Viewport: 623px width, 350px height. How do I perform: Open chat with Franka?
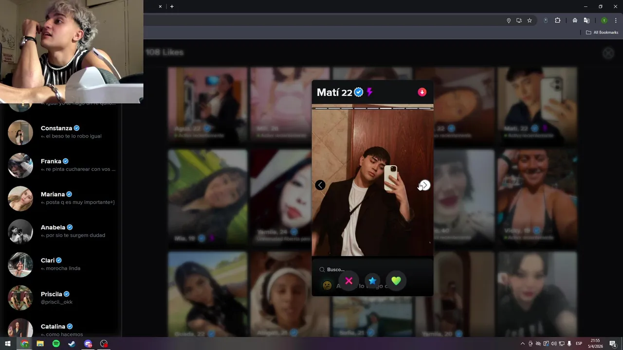click(61, 165)
